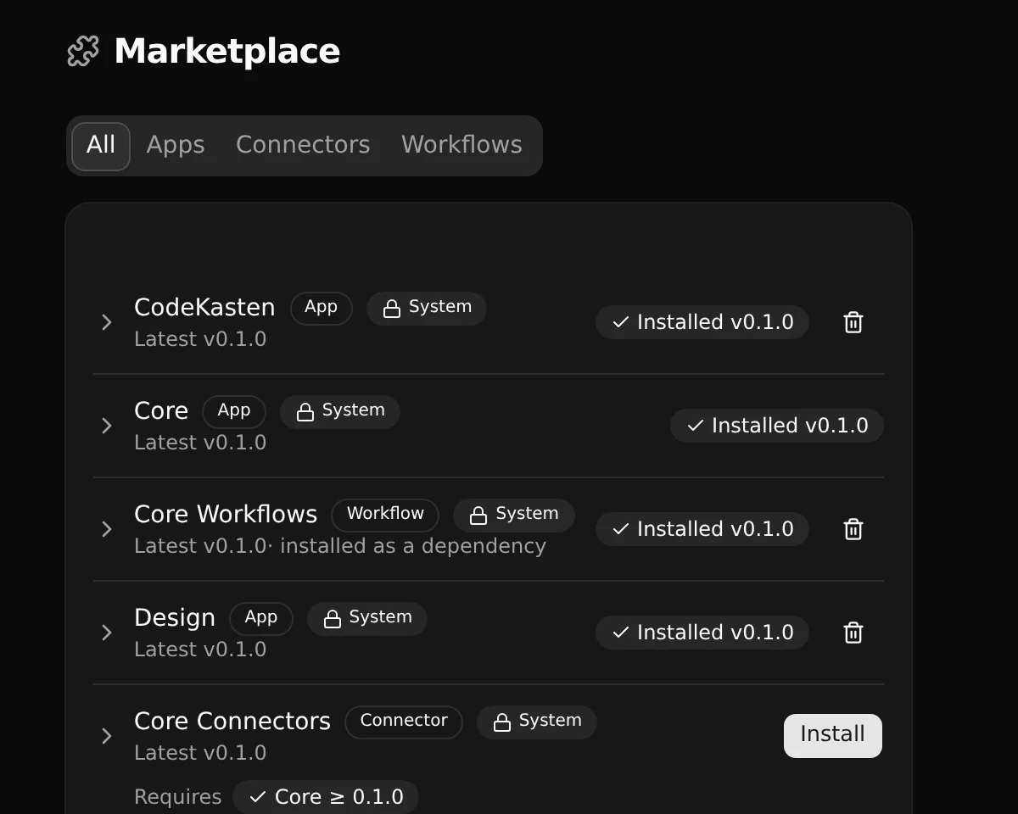The height and width of the screenshot is (814, 1018).
Task: Select the All tab
Action: click(101, 146)
